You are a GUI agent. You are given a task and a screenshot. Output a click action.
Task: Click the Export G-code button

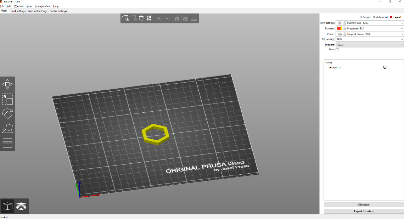click(364, 211)
